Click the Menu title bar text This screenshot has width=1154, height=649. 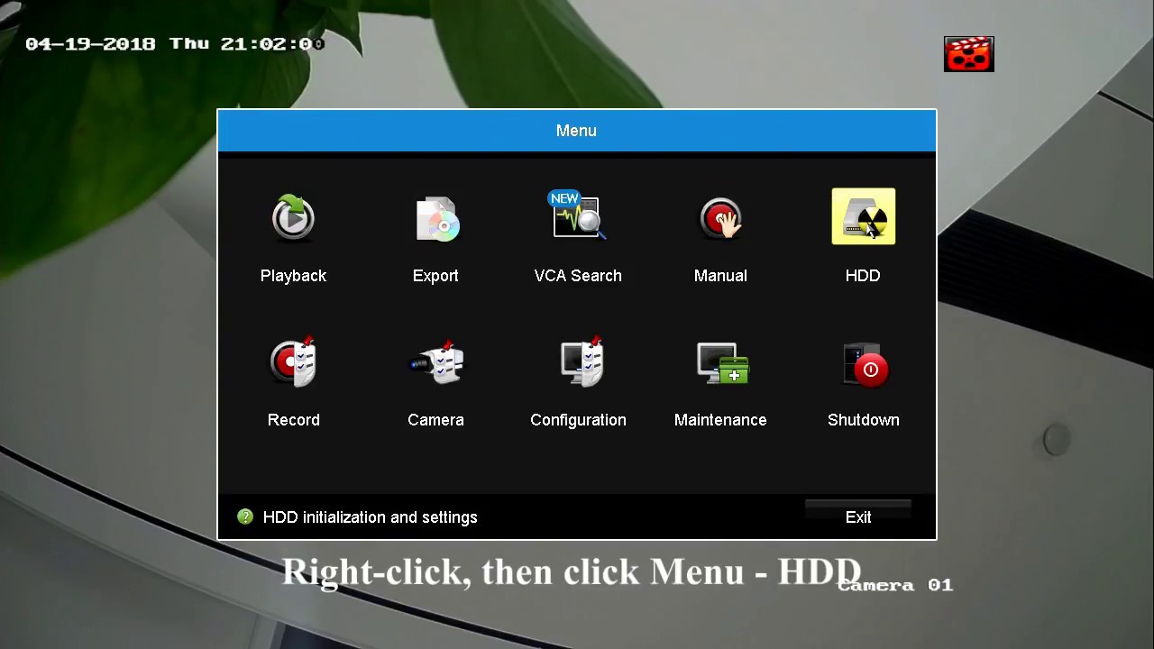point(576,131)
